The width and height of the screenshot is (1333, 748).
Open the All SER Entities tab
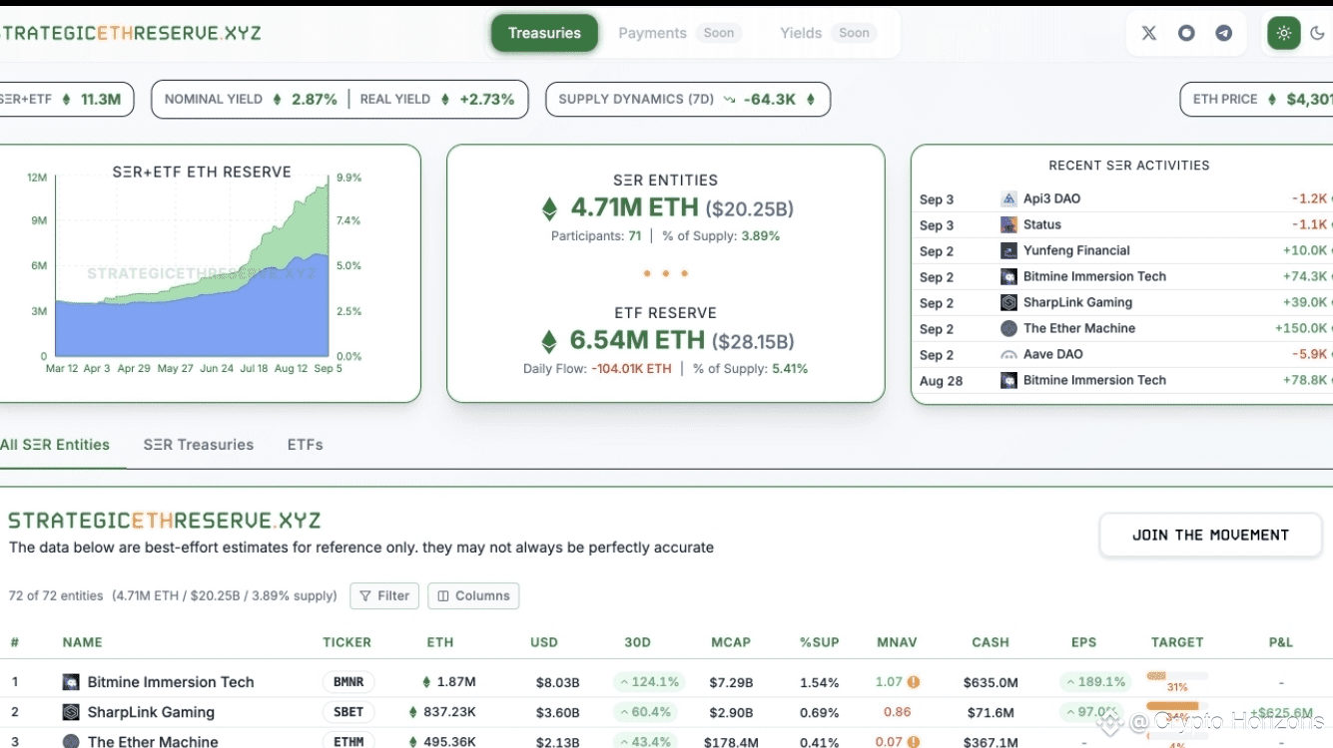pyautogui.click(x=55, y=445)
